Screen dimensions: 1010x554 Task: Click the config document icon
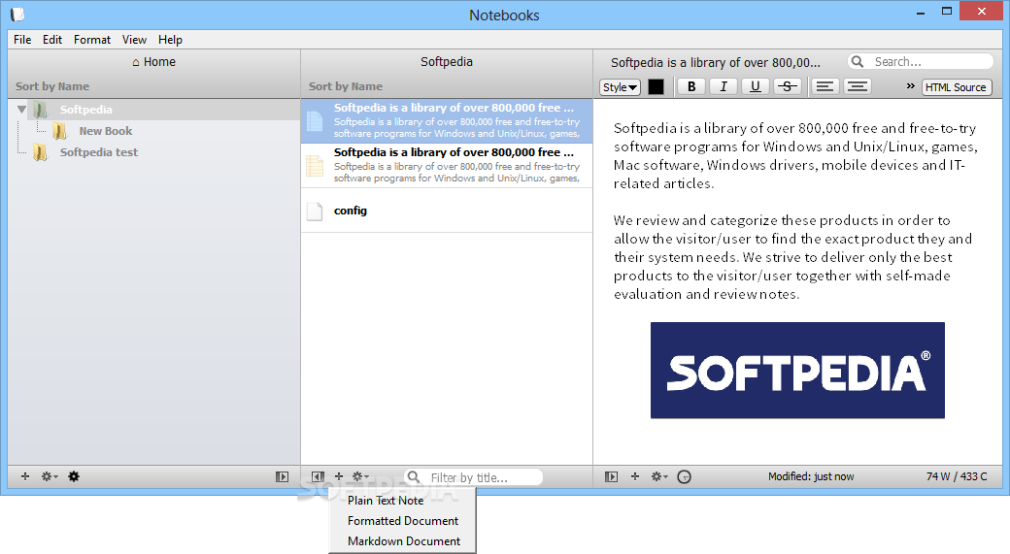315,212
